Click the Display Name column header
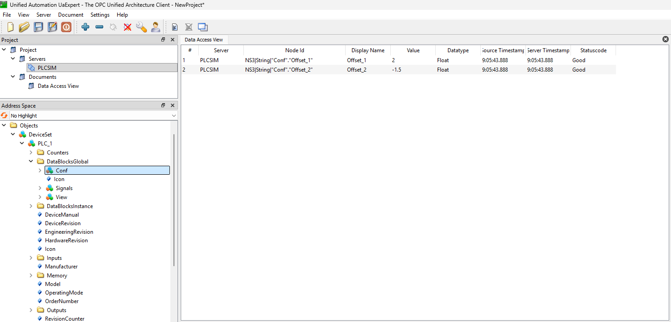The image size is (671, 322). pos(368,50)
